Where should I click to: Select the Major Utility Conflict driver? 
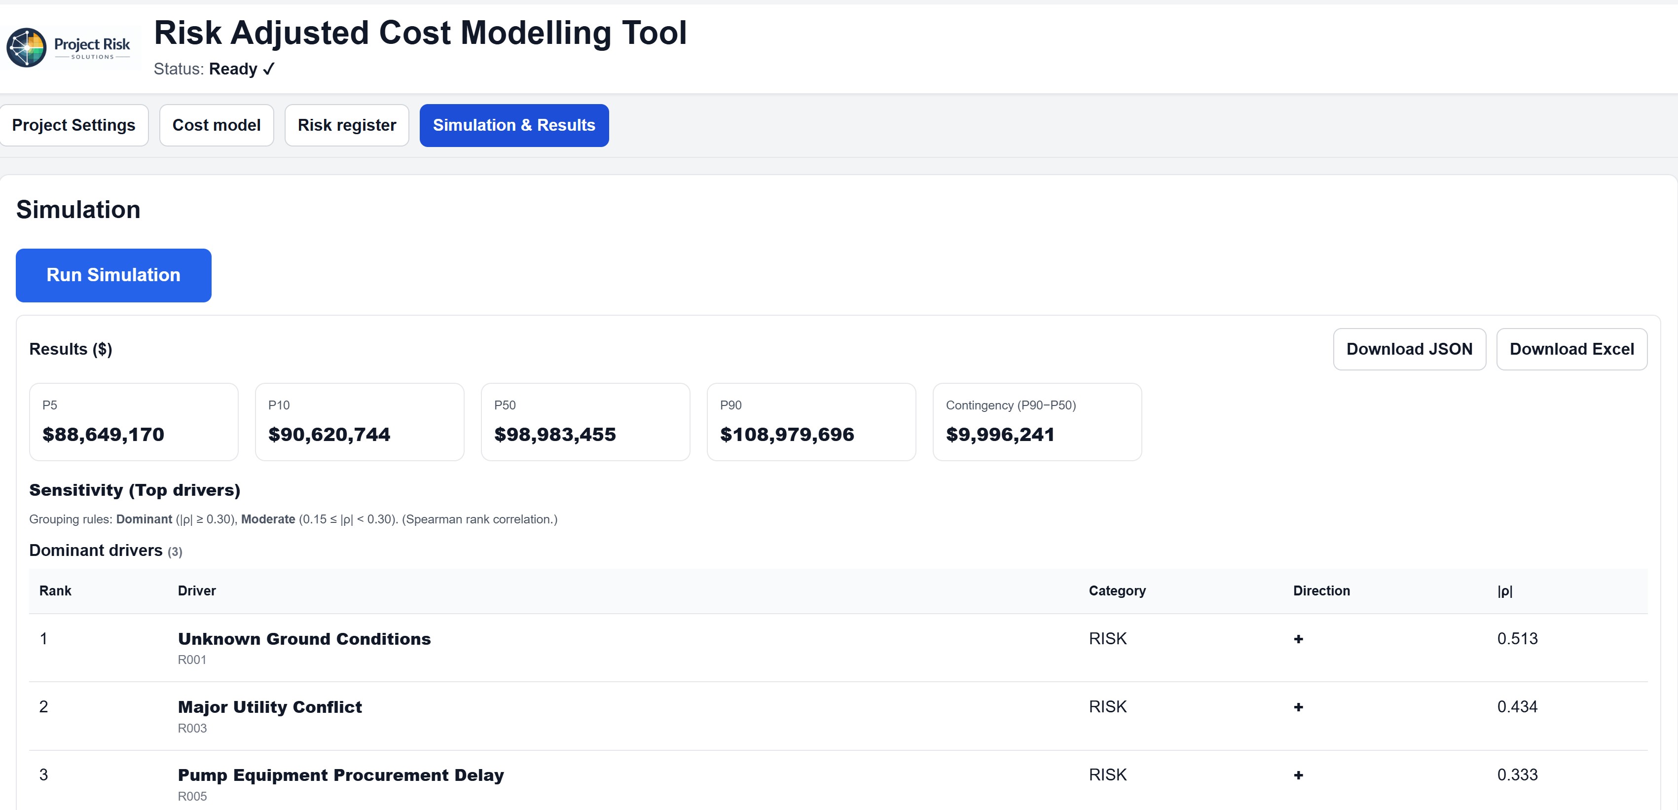[270, 707]
